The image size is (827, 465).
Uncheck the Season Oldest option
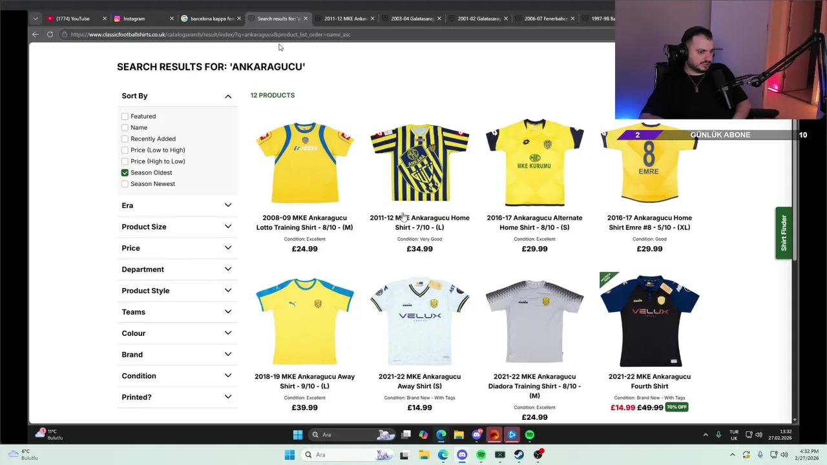[125, 172]
